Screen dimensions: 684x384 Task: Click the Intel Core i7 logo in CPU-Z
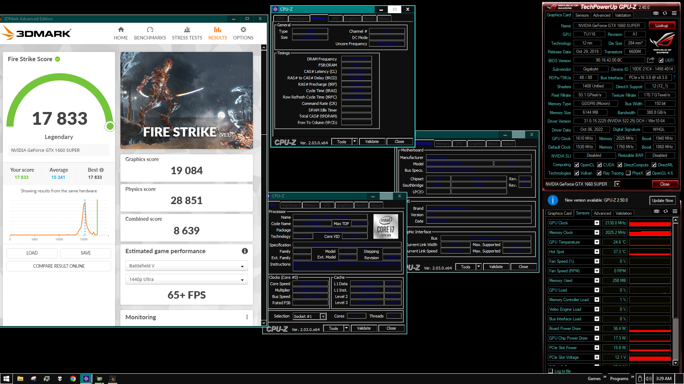[x=386, y=226]
